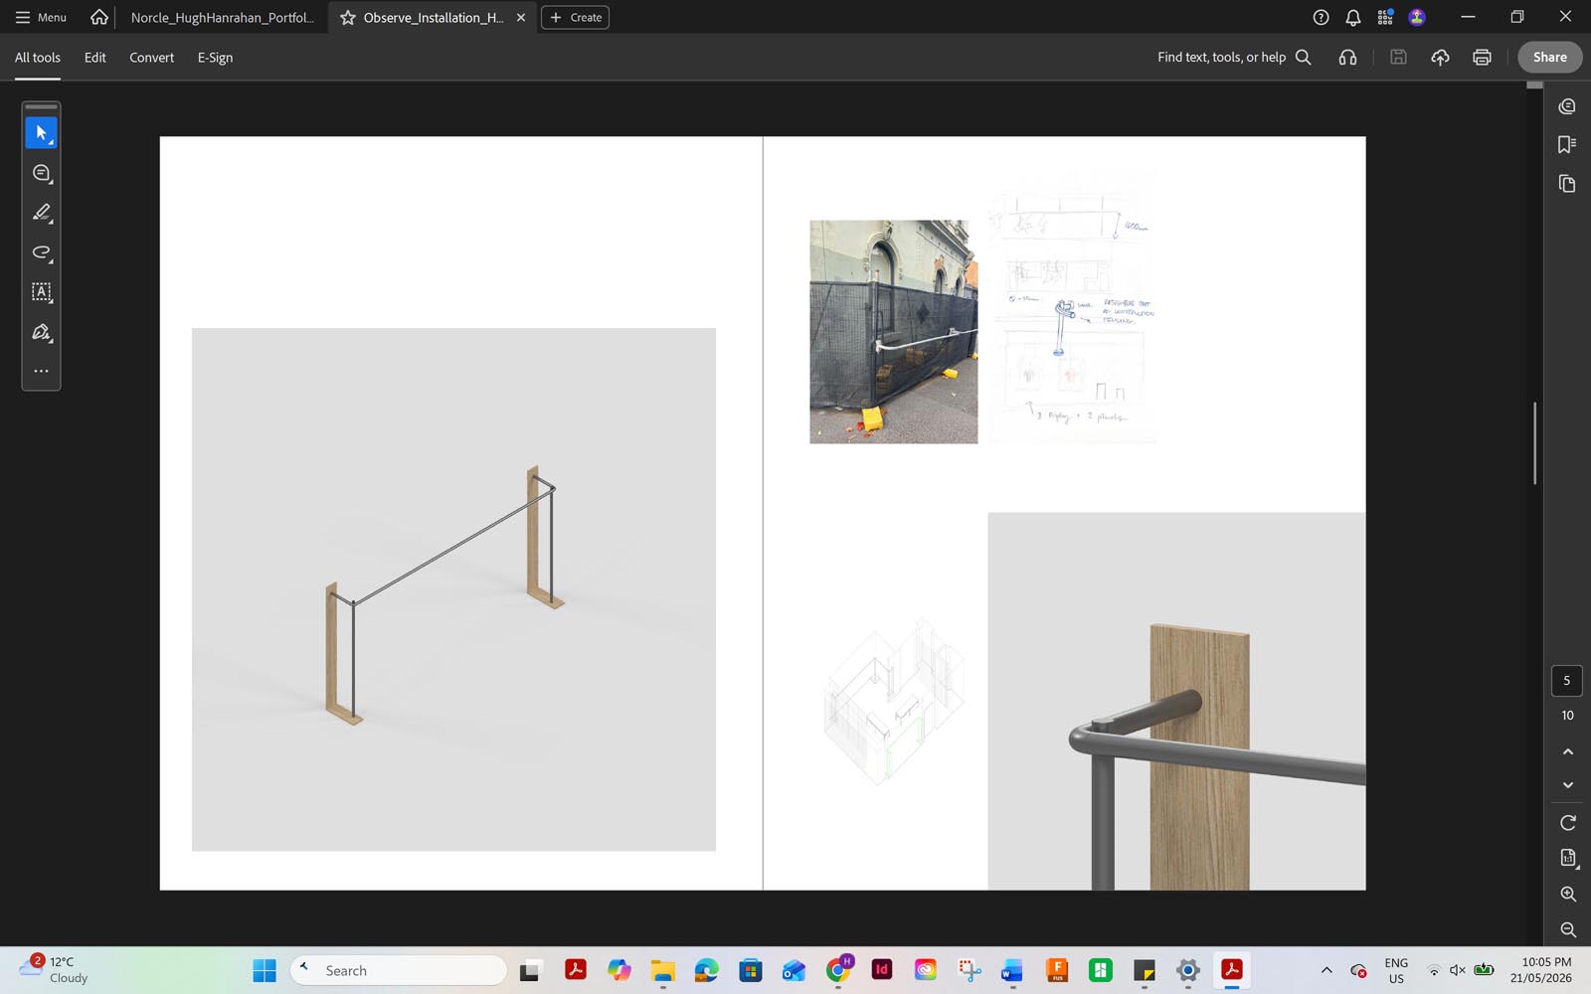The image size is (1591, 994).
Task: Open the AI Assistant panel icon
Action: click(x=1567, y=106)
